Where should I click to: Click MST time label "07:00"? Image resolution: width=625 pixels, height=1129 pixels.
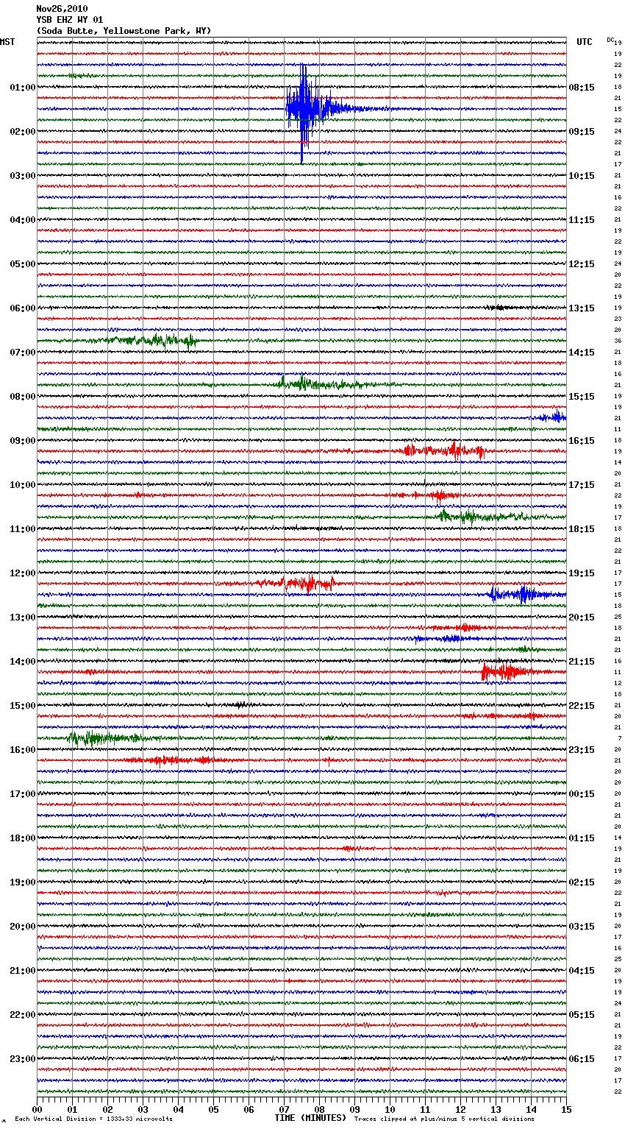[x=22, y=353]
